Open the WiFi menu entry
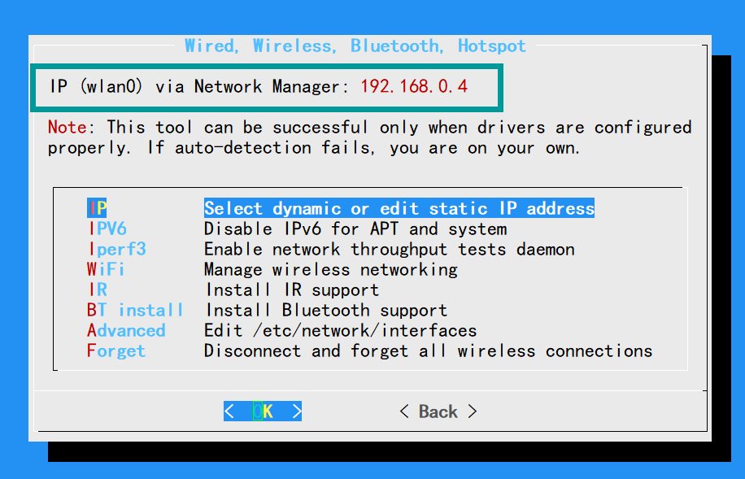The height and width of the screenshot is (479, 745). click(x=106, y=269)
